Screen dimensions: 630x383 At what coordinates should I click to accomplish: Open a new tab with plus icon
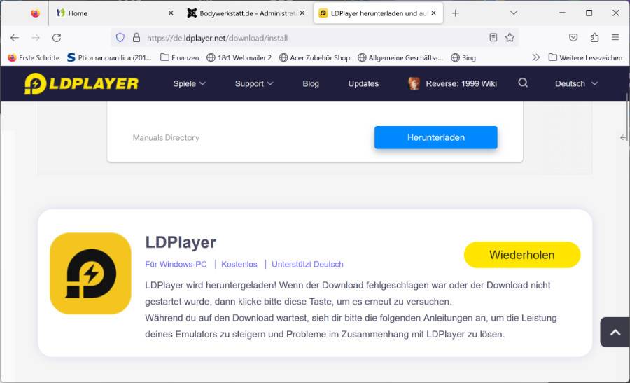455,13
